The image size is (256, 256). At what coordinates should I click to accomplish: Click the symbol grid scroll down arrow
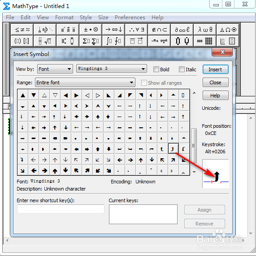coord(194,172)
